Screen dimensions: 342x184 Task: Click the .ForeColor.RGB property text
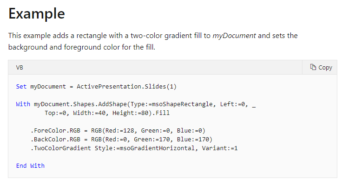[55, 131]
